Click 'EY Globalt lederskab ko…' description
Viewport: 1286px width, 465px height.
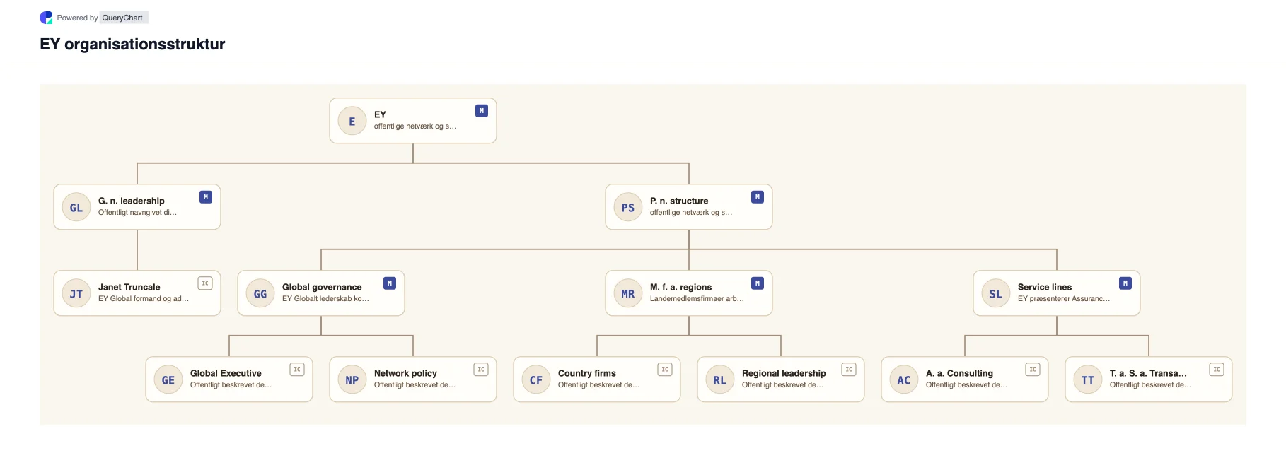click(x=325, y=299)
